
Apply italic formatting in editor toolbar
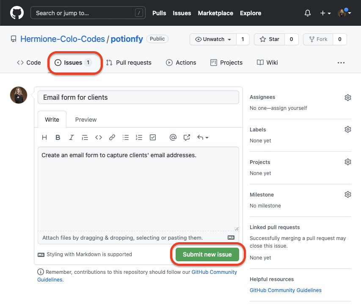click(72, 137)
